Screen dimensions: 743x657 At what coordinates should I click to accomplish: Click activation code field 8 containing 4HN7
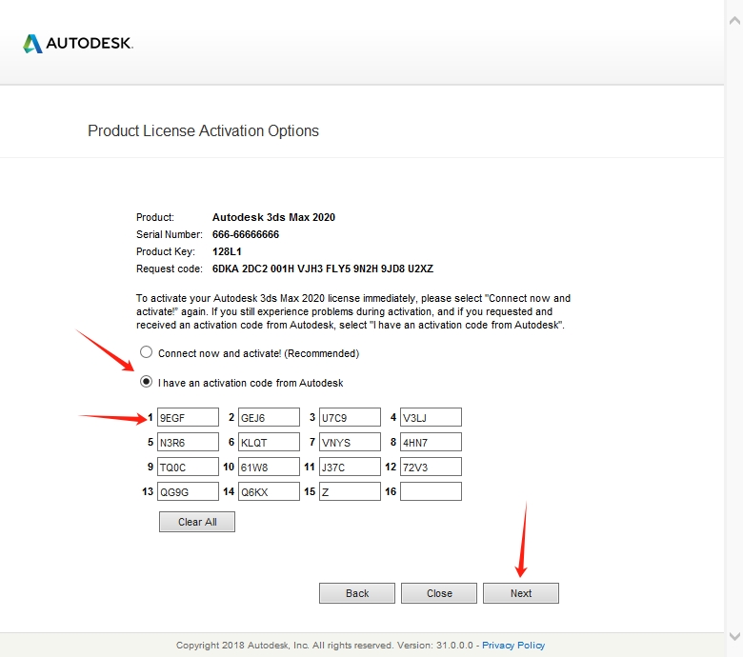(x=431, y=442)
